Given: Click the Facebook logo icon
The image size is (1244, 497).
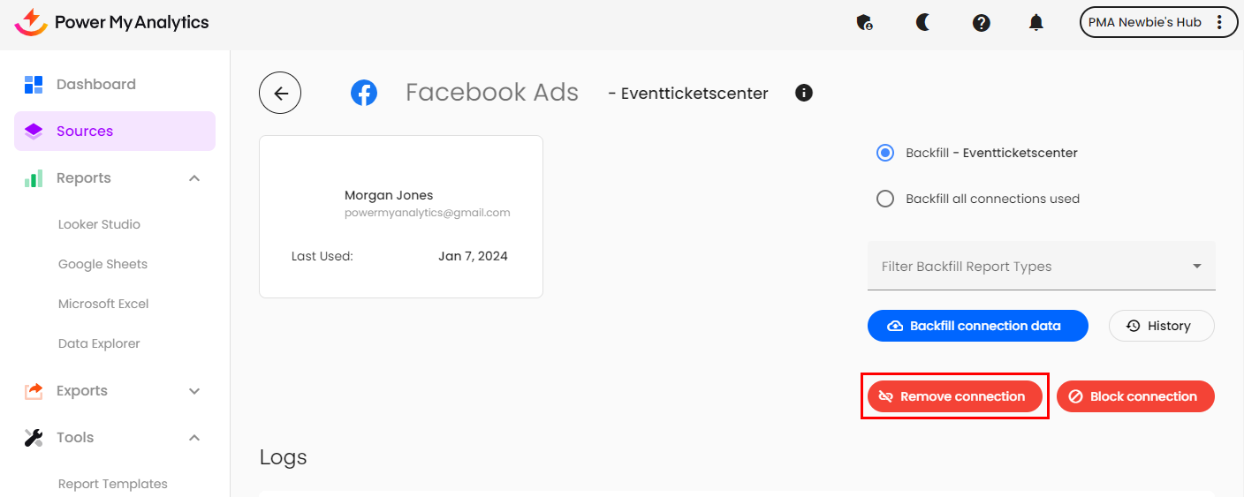Looking at the screenshot, I should (364, 93).
